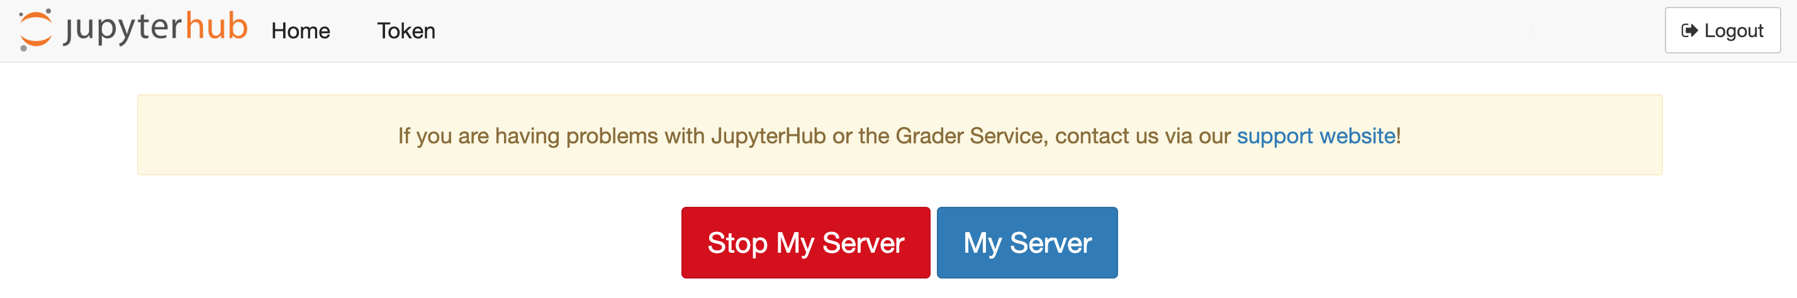Go to the Token page
Screen dimensions: 1797x298
coord(406,31)
